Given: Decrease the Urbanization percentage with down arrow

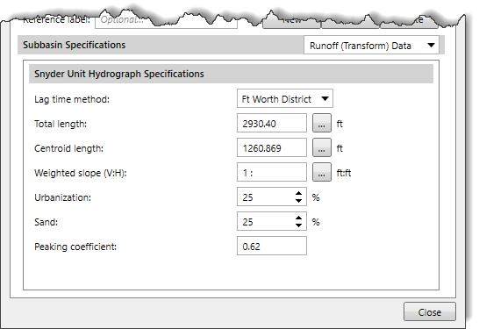Looking at the screenshot, I should click(298, 201).
